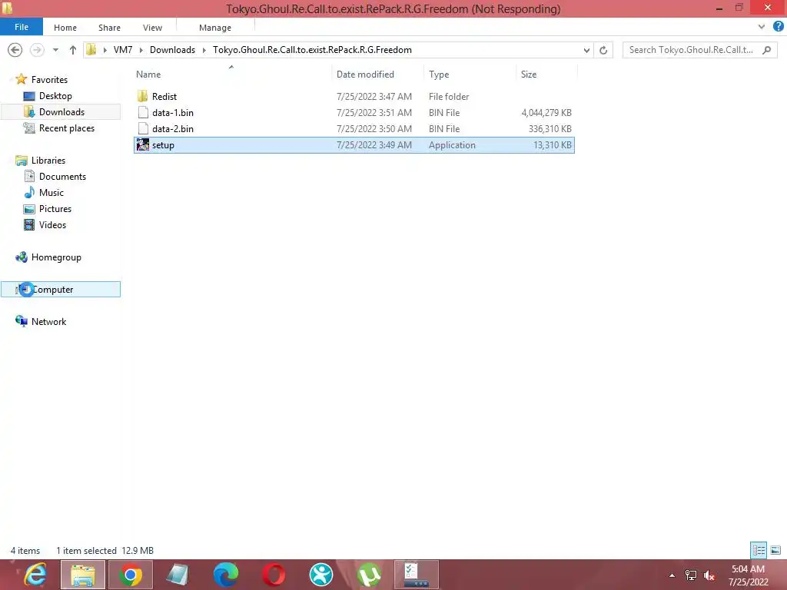
Task: Open the Pictures library
Action: point(55,209)
